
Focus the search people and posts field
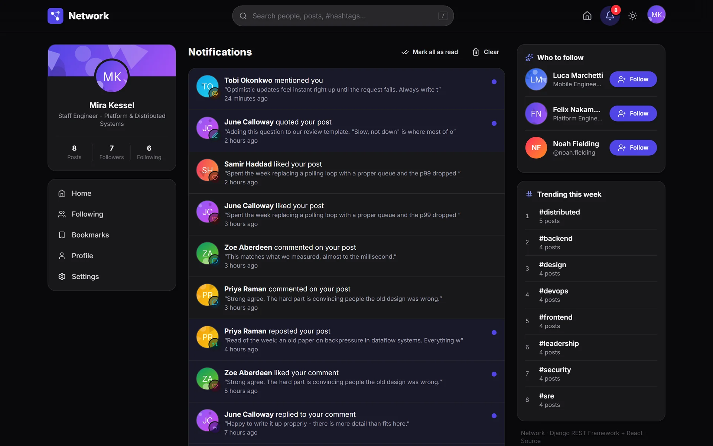(343, 16)
